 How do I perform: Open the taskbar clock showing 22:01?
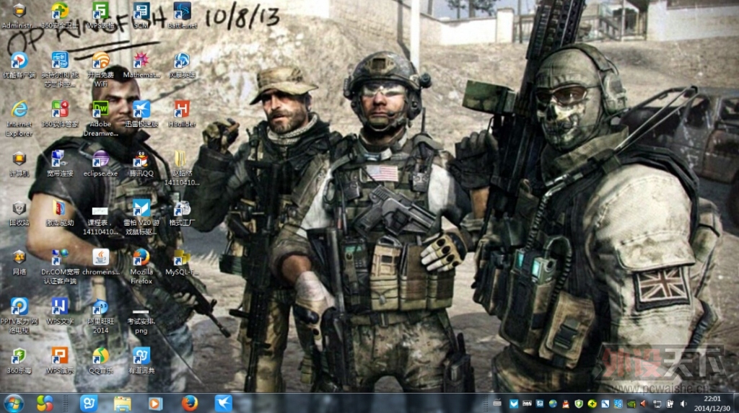pyautogui.click(x=712, y=404)
